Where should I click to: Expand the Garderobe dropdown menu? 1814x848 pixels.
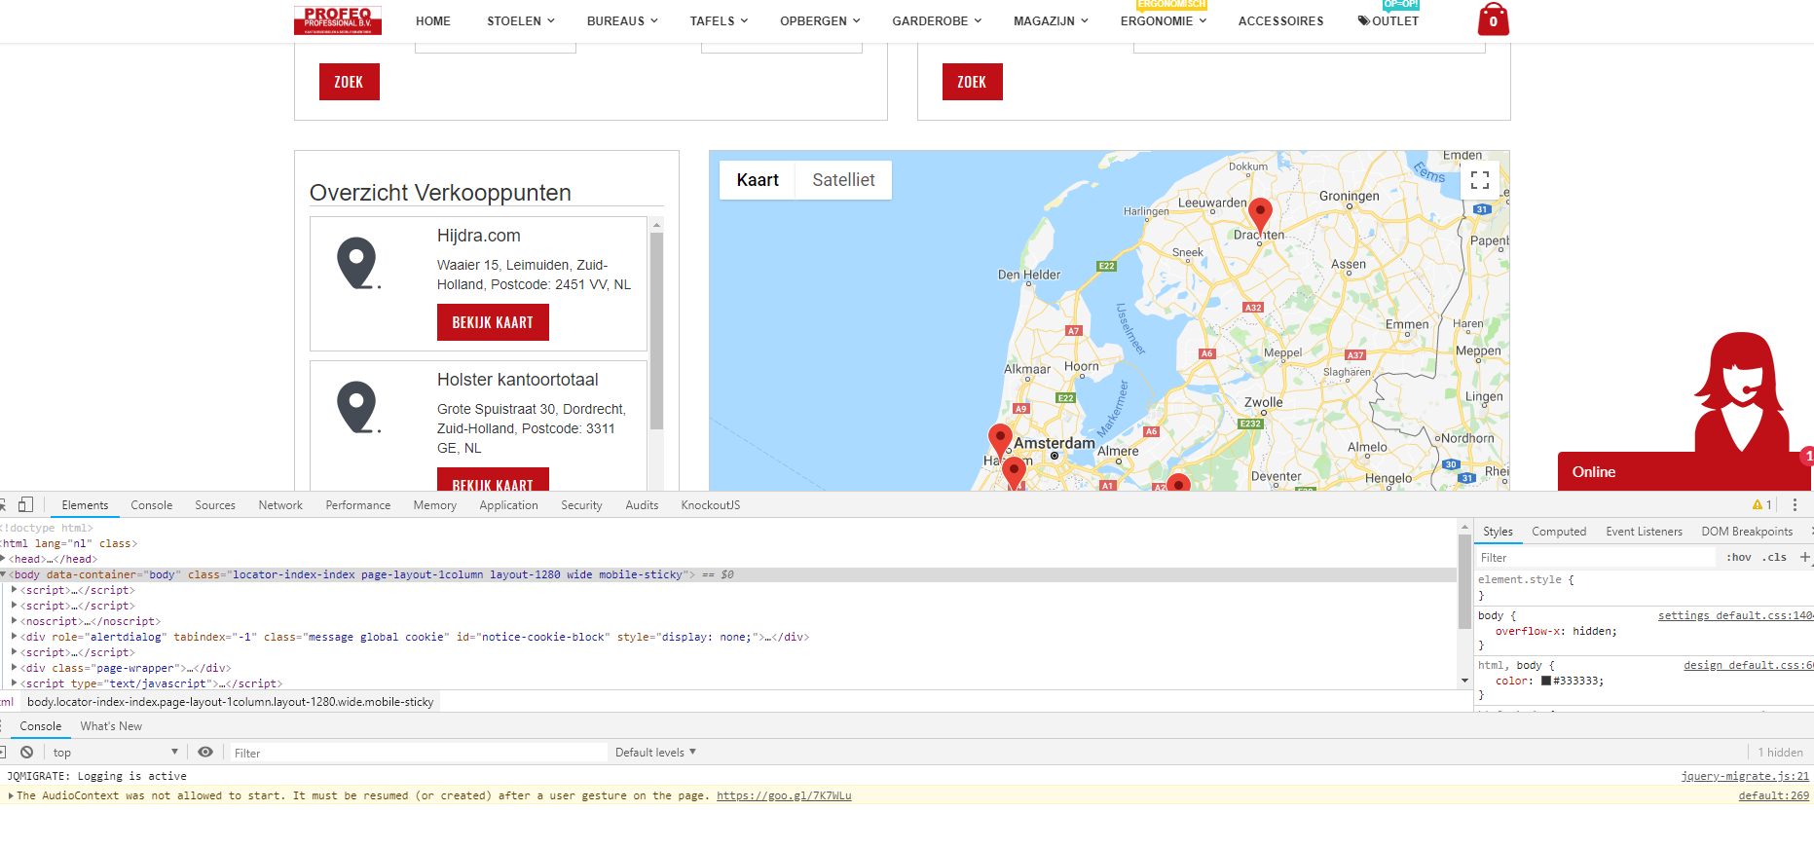(x=937, y=21)
